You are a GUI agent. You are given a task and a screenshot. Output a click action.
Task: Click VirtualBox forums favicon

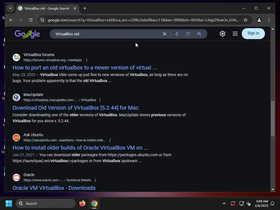tap(16, 57)
